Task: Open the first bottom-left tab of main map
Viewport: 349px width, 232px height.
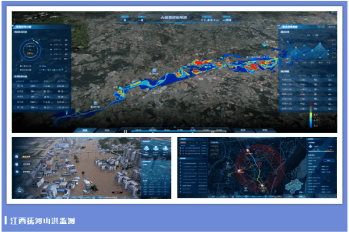Action: 85,130
